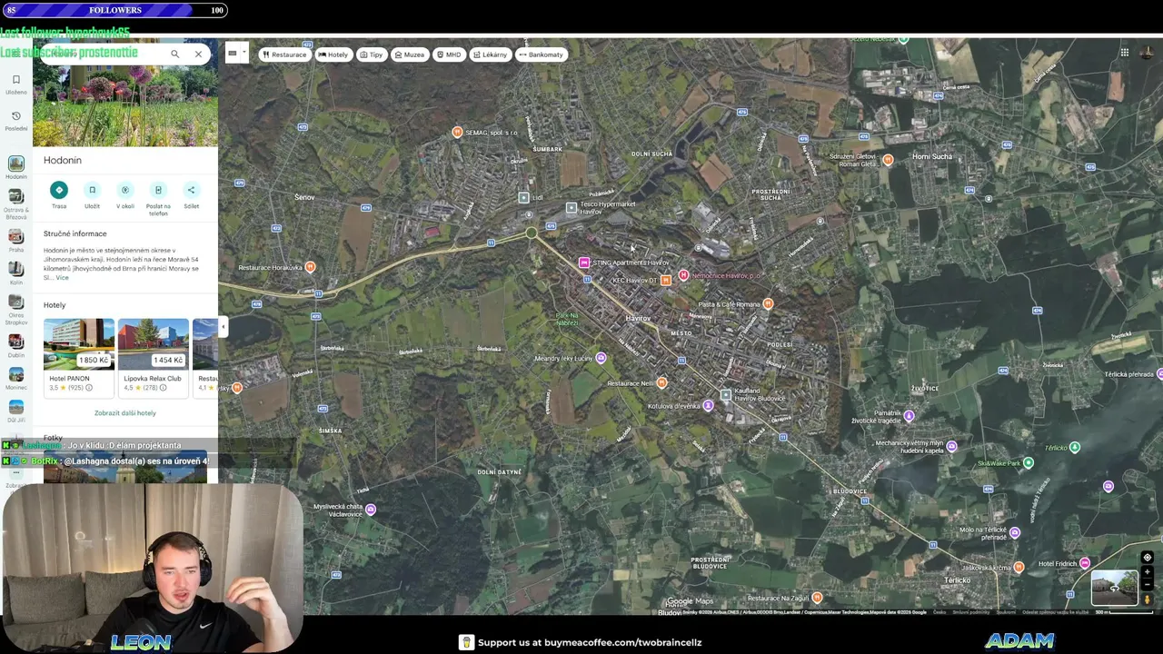The image size is (1163, 654).
Task: Open the Street View preview thumbnail
Action: click(1115, 588)
